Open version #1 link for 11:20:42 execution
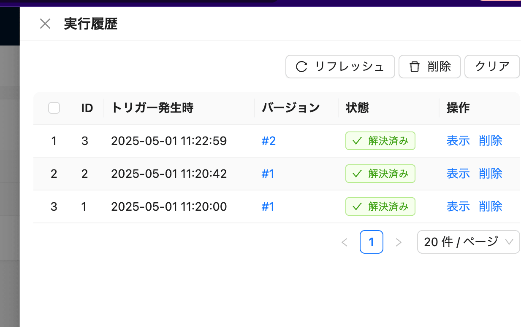This screenshot has width=521, height=327. pos(268,174)
